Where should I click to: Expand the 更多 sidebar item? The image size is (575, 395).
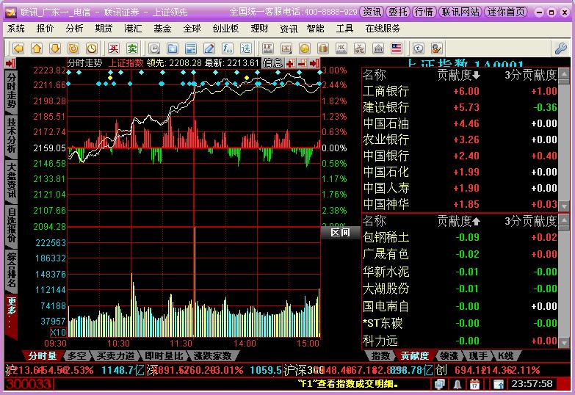[11, 315]
